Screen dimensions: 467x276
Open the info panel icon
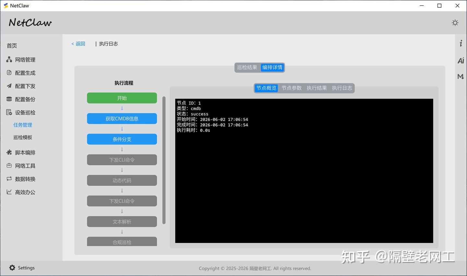(461, 43)
